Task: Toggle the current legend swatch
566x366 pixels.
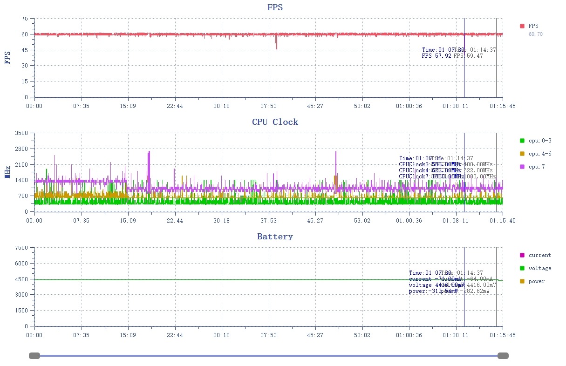Action: (x=522, y=255)
